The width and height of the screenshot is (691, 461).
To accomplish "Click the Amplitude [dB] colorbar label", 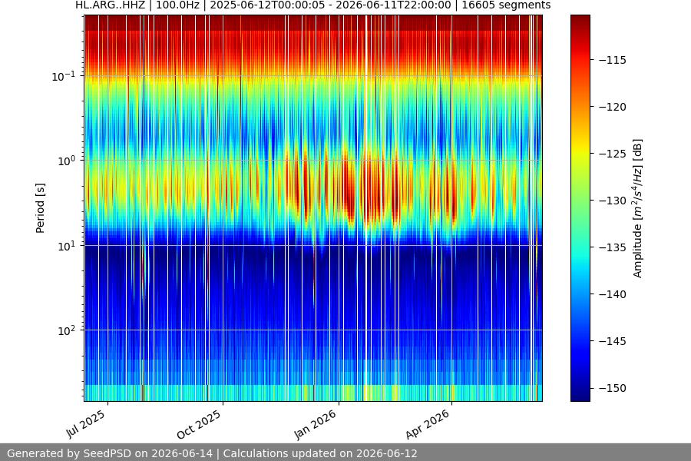I will click(x=637, y=208).
